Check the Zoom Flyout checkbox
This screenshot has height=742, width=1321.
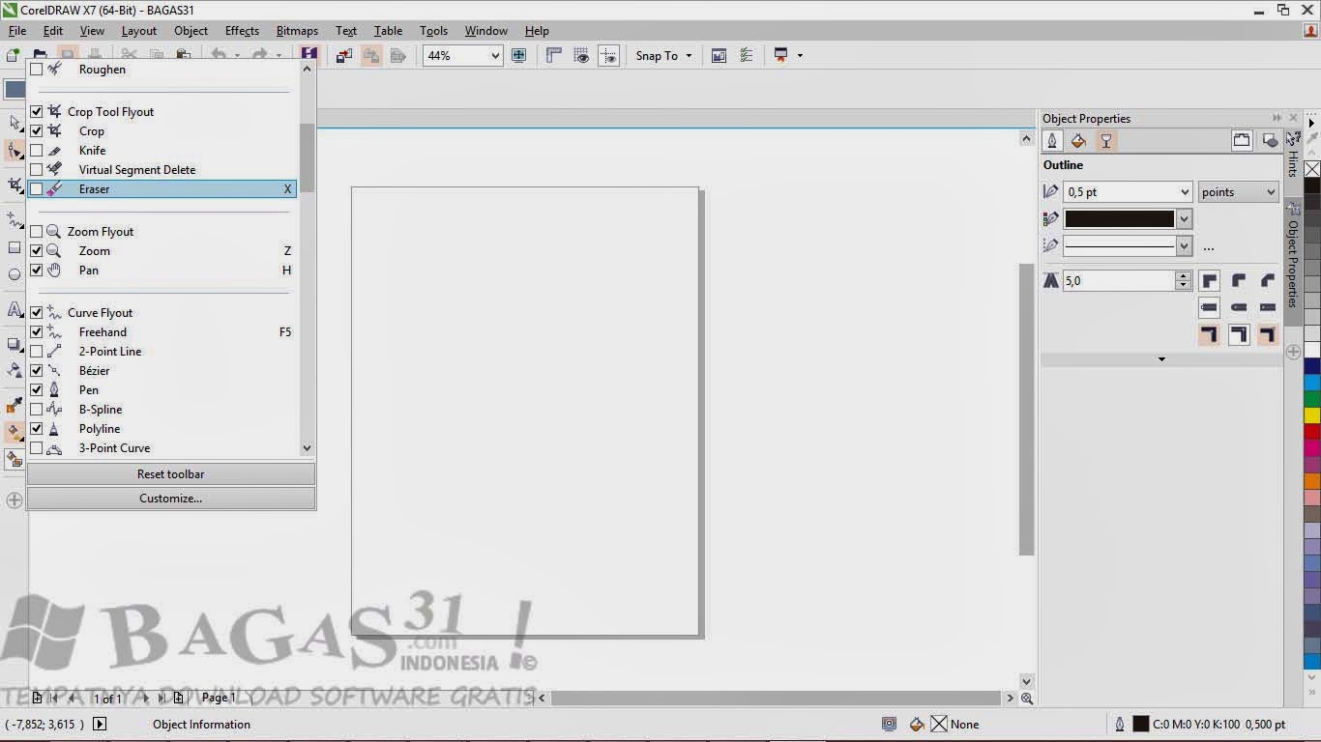click(x=37, y=232)
